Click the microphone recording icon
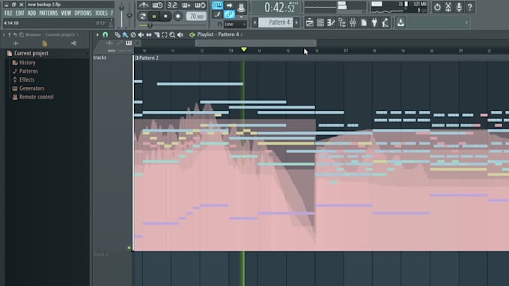 tap(459, 7)
